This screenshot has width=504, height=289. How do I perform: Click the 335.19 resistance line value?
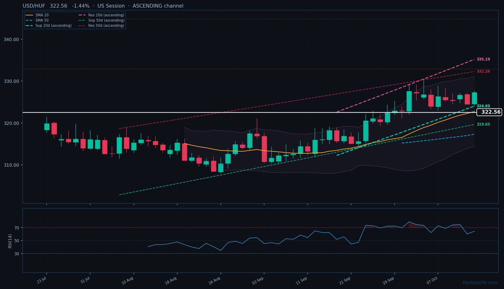click(x=483, y=59)
